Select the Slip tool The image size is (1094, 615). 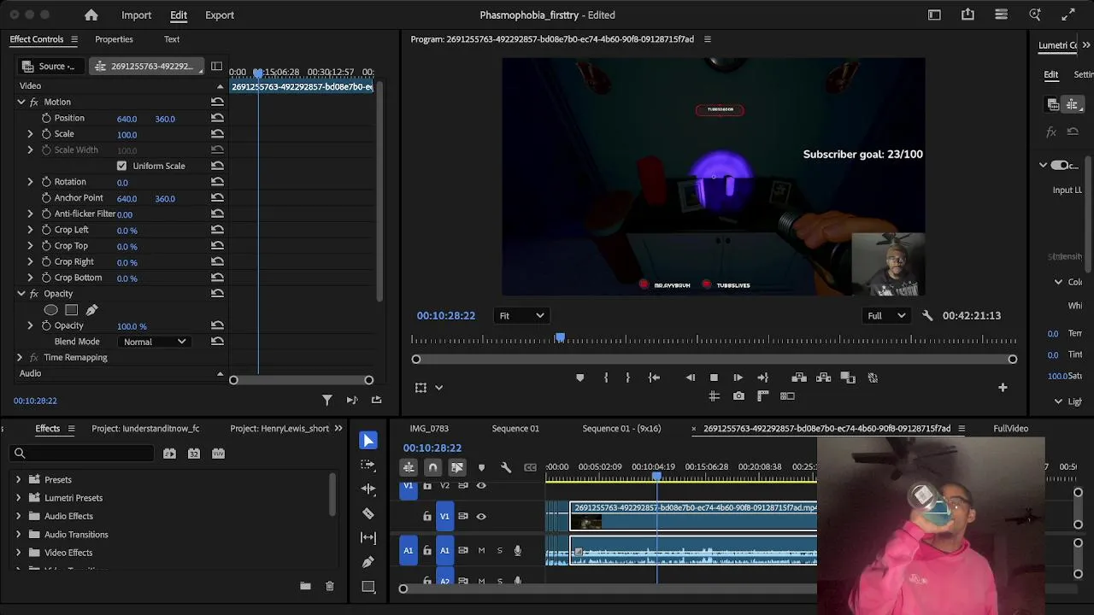(368, 537)
